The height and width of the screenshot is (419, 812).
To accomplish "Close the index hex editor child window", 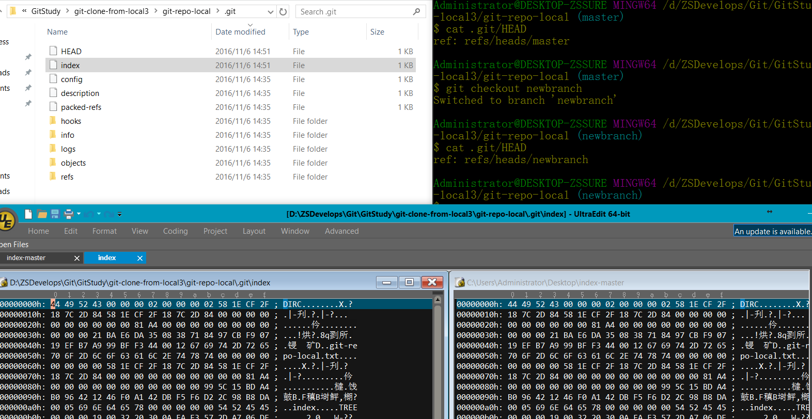I will coord(432,282).
